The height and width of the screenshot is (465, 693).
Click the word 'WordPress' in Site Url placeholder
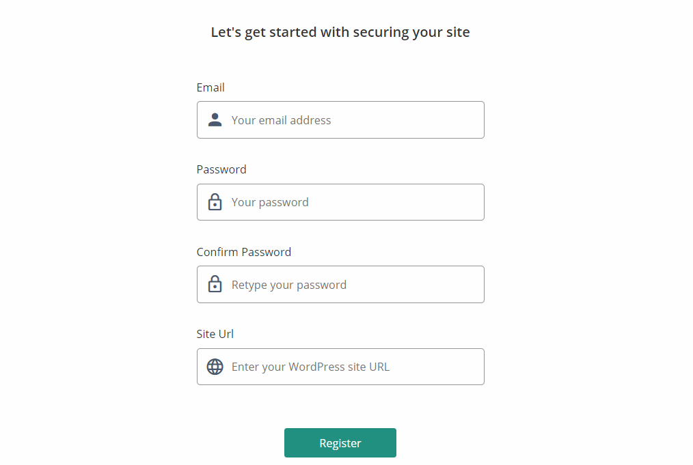pos(316,367)
